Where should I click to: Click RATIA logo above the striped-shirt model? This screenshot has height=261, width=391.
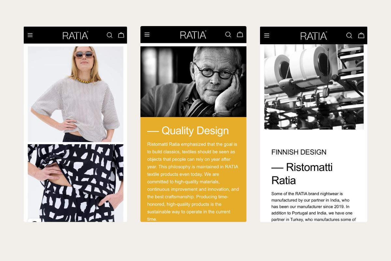75,35
